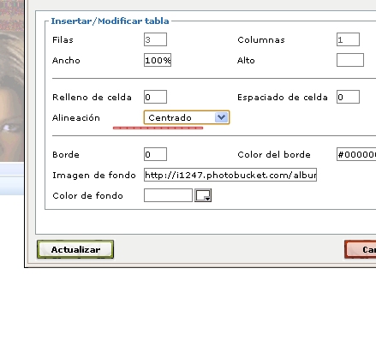This screenshot has height=340, width=376.
Task: Click the Borde label
Action: click(x=66, y=154)
